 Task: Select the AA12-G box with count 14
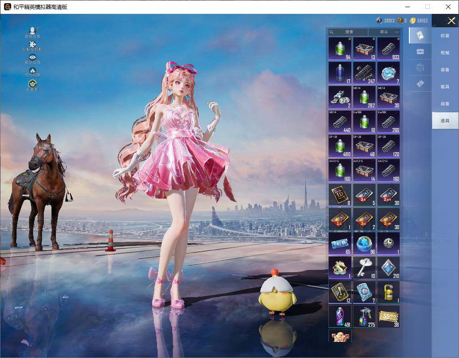point(364,170)
